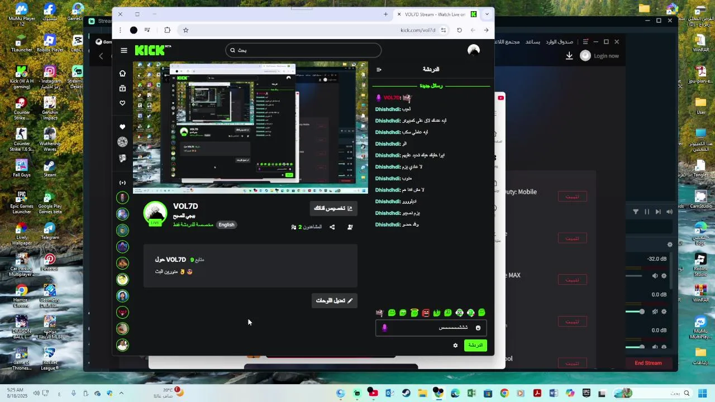Click the purple microphone badge in chat input
715x402 pixels.
[384, 328]
